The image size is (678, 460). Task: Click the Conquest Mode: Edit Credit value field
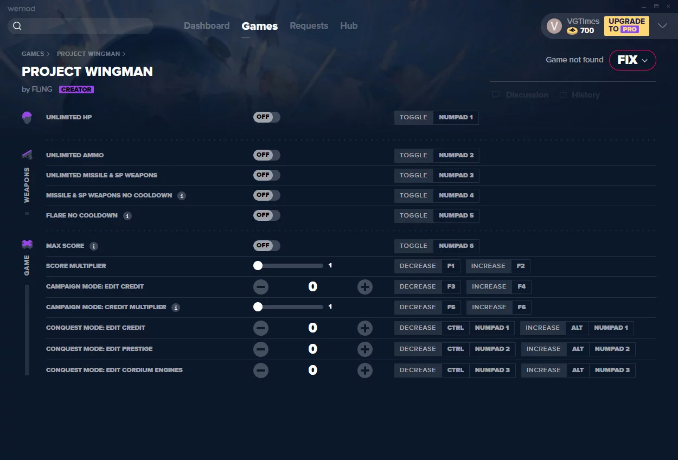click(313, 328)
